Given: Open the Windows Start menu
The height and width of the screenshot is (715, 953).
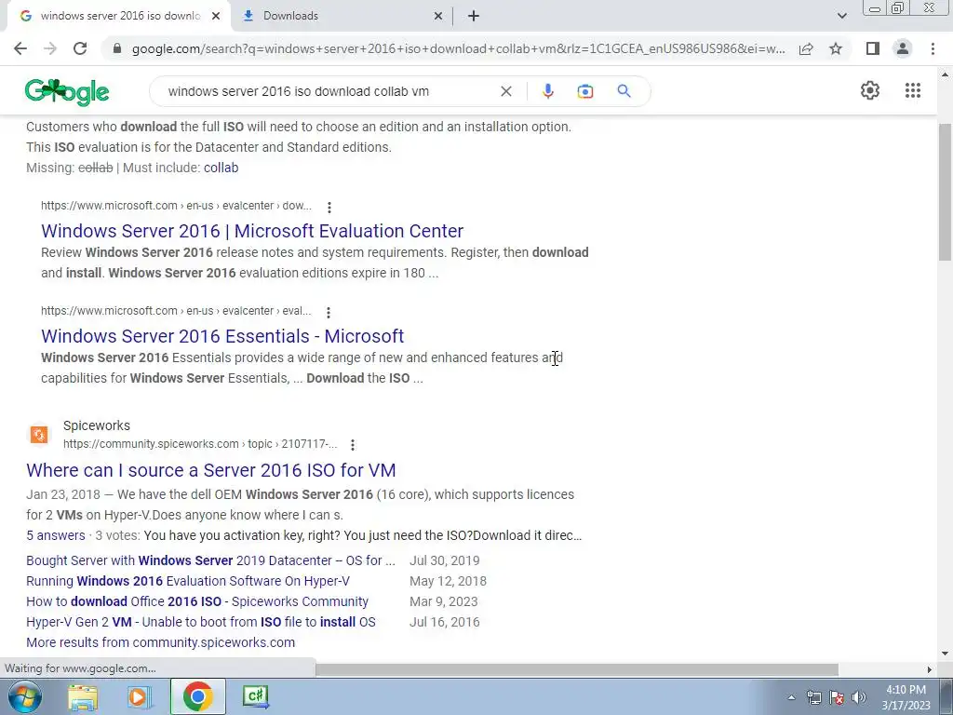Looking at the screenshot, I should click(24, 696).
